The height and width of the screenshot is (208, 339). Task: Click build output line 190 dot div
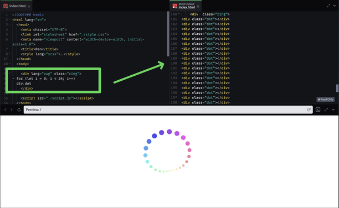point(206,63)
